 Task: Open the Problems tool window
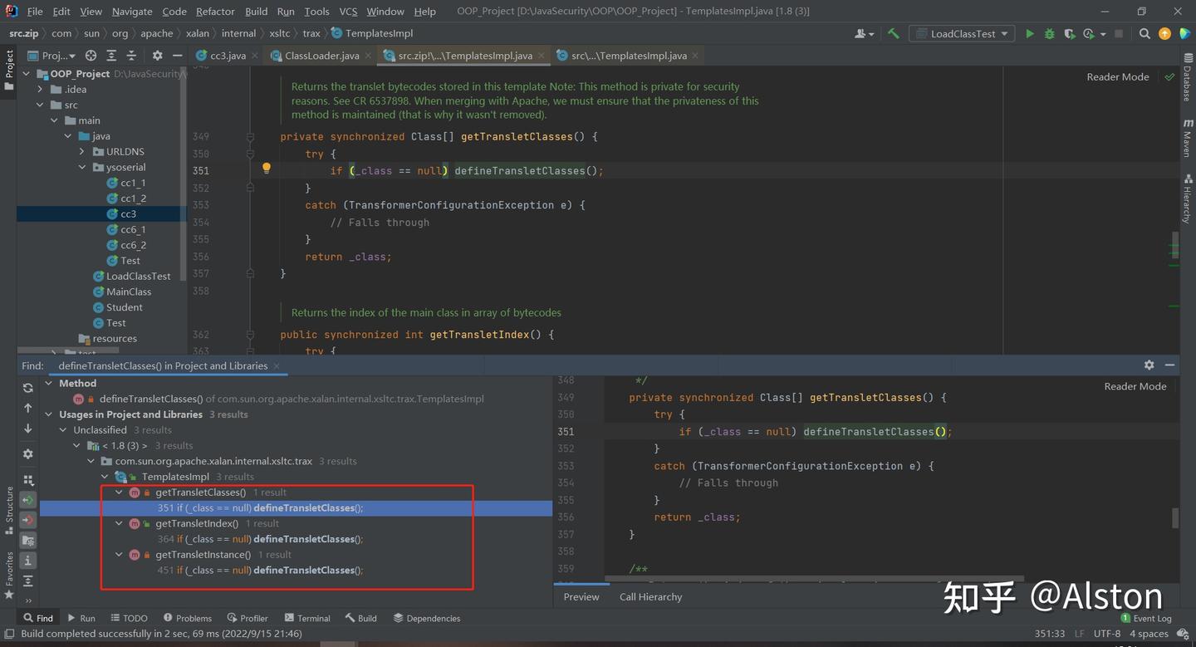click(188, 619)
